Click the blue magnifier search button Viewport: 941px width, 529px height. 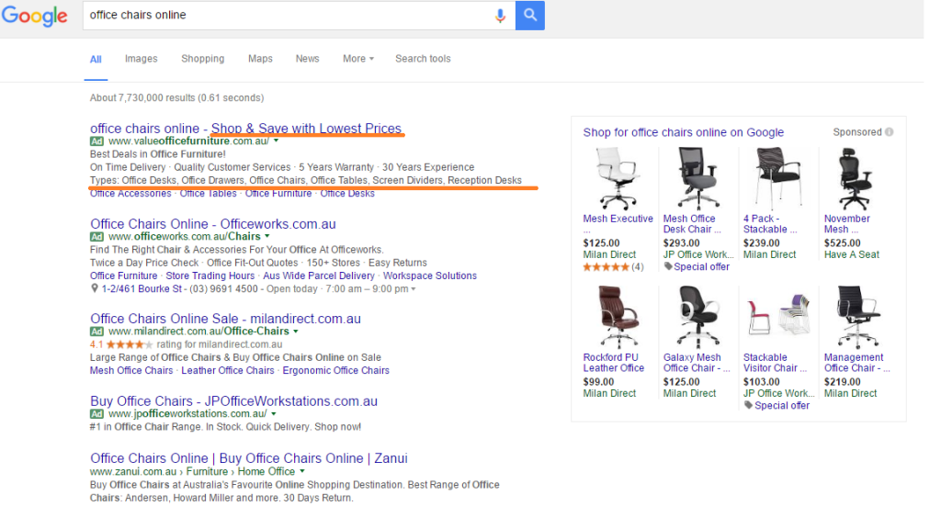point(530,16)
